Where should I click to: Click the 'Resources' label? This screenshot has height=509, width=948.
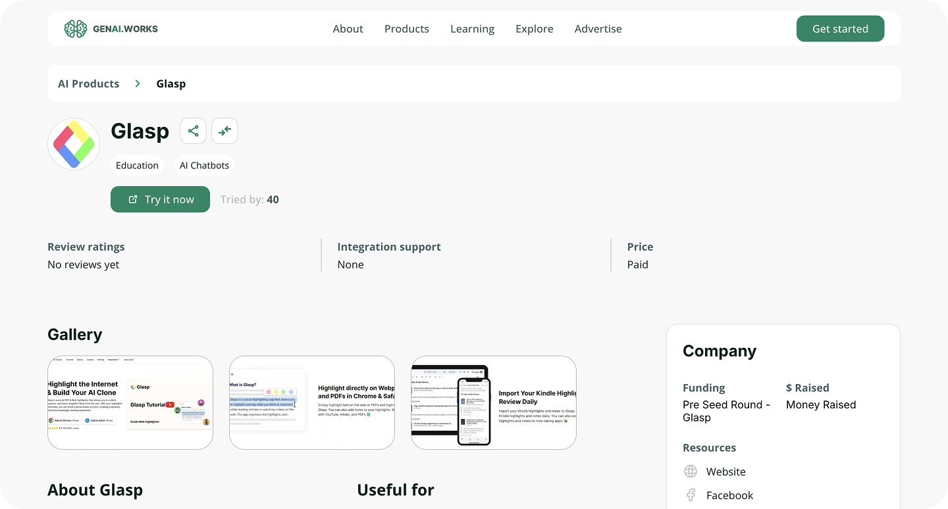[x=709, y=448]
